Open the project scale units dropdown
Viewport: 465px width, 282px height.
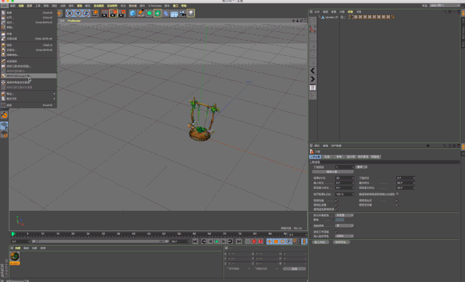pyautogui.click(x=362, y=167)
